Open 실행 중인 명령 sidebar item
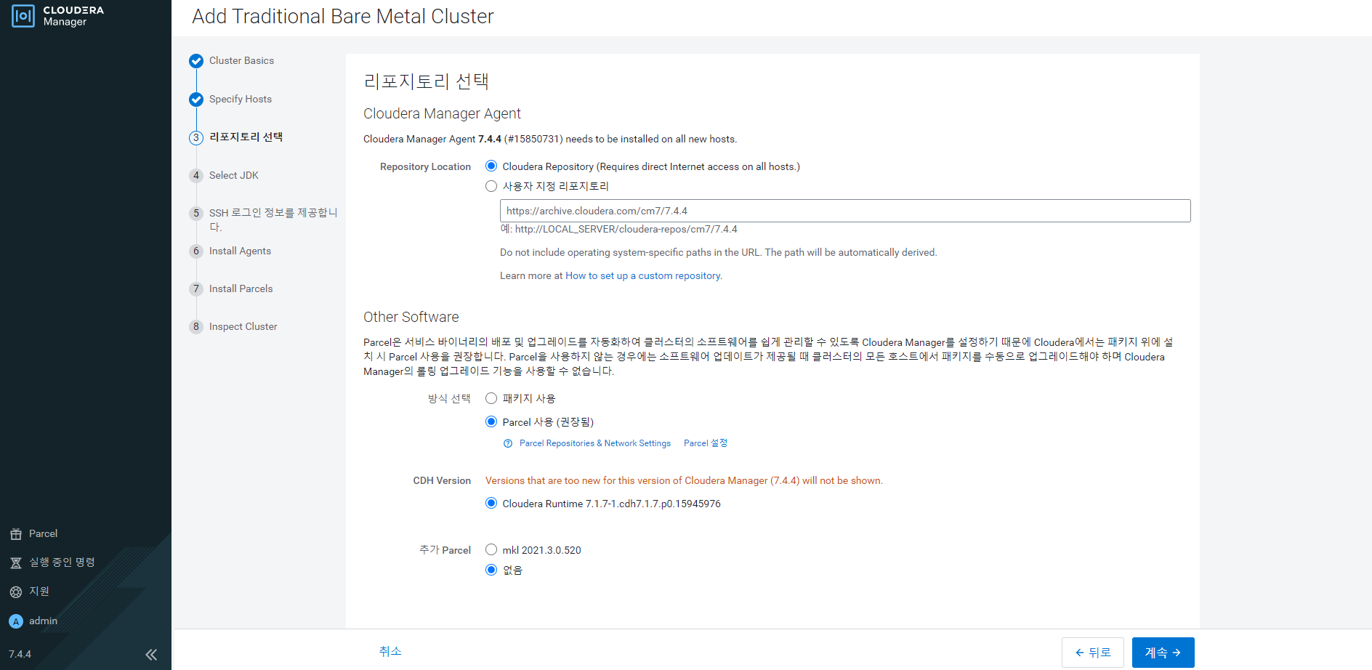The width and height of the screenshot is (1372, 670). point(62,562)
